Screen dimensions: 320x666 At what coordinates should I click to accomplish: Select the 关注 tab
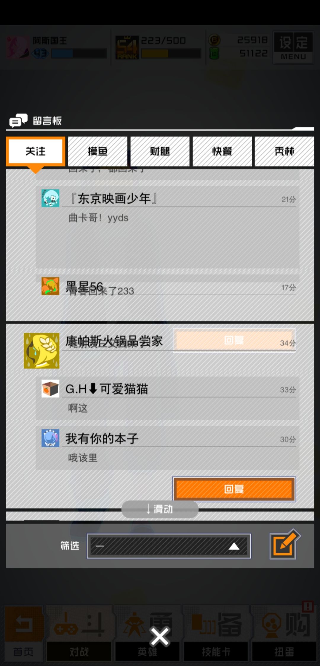click(36, 151)
